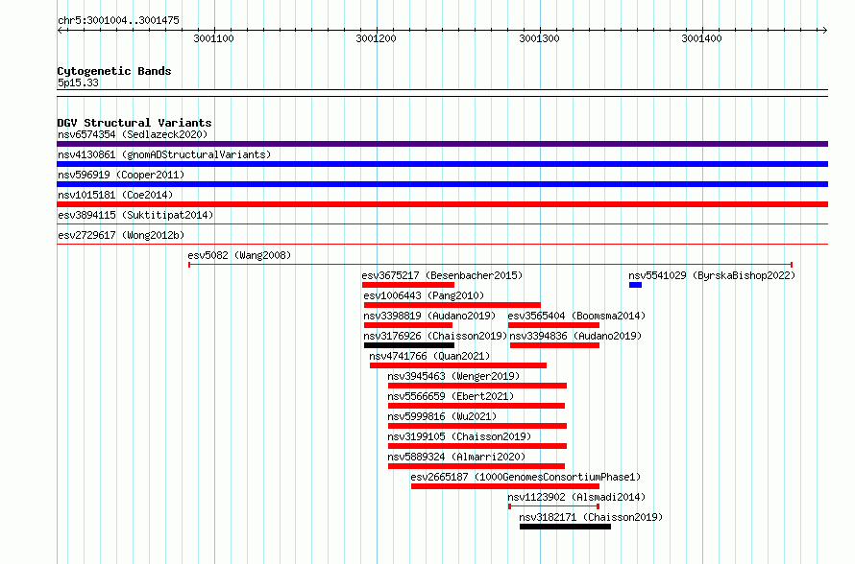
Task: Click the Cytogenetic Bands track title
Action: pyautogui.click(x=114, y=71)
